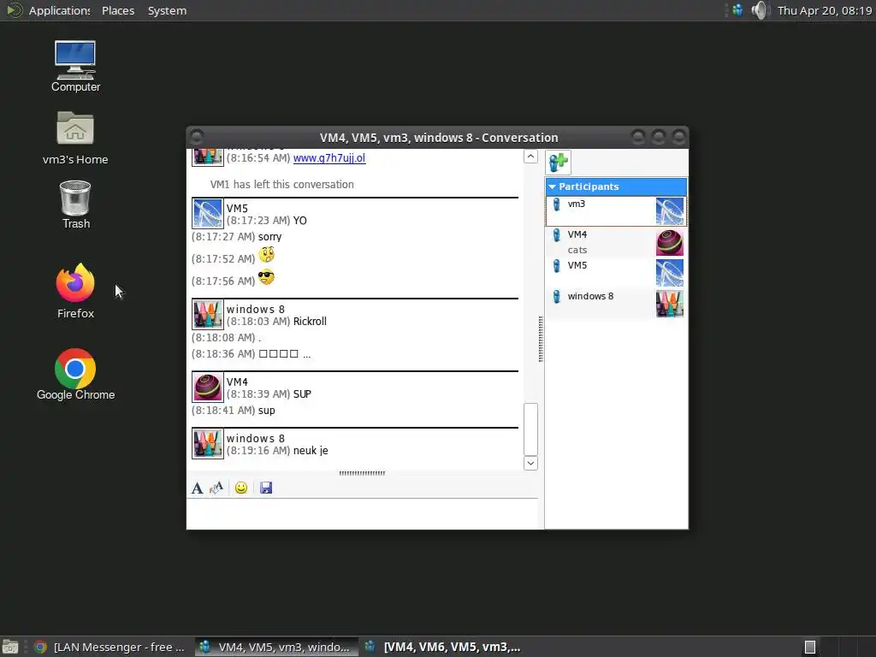Open the Computer desktop icon
The image size is (876, 657).
coord(75,67)
